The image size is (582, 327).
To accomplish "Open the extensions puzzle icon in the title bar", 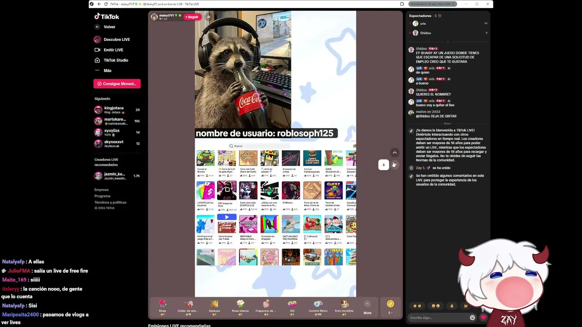I will click(x=402, y=4).
